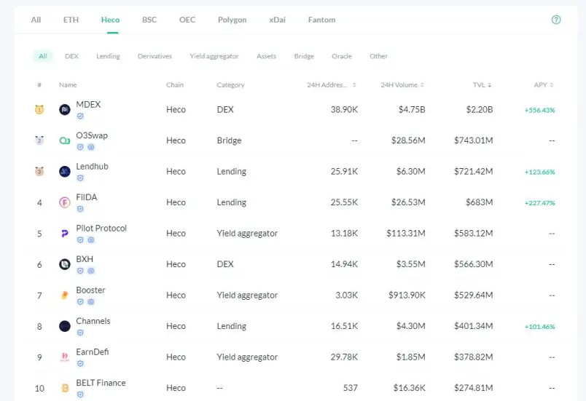Open the Booster project name
The height and width of the screenshot is (401, 586).
pyautogui.click(x=90, y=290)
